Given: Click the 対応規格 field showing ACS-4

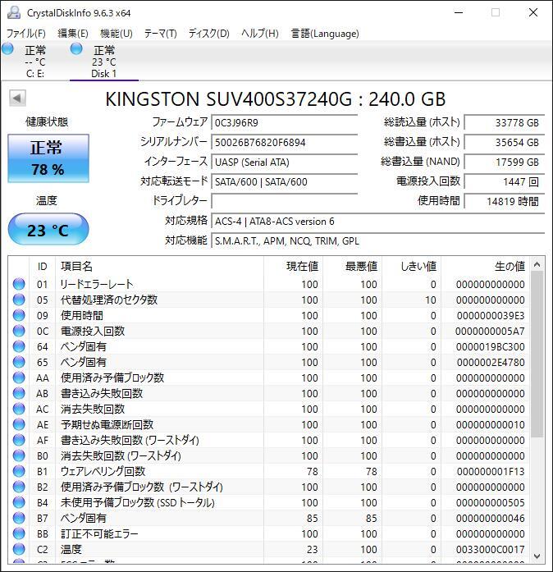Looking at the screenshot, I should click(377, 221).
